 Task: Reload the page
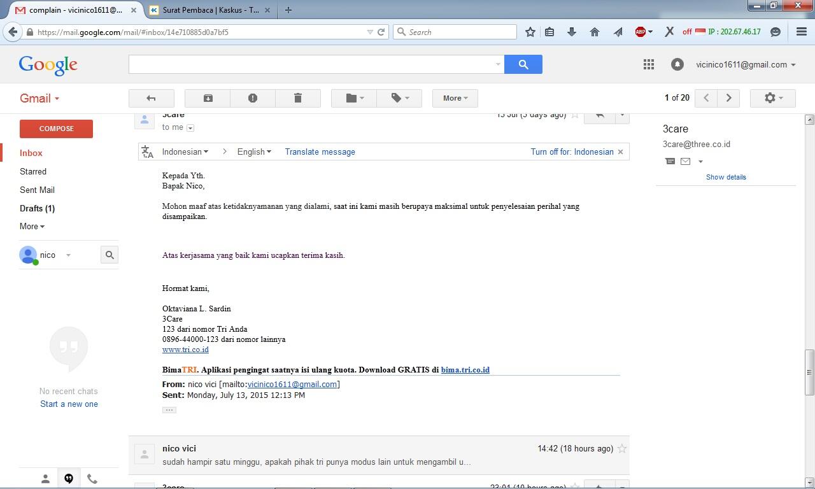381,32
